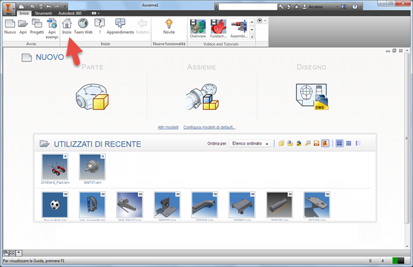This screenshot has height=267, width=413.
Task: Open recent file 908737.iam
Action: point(93,169)
